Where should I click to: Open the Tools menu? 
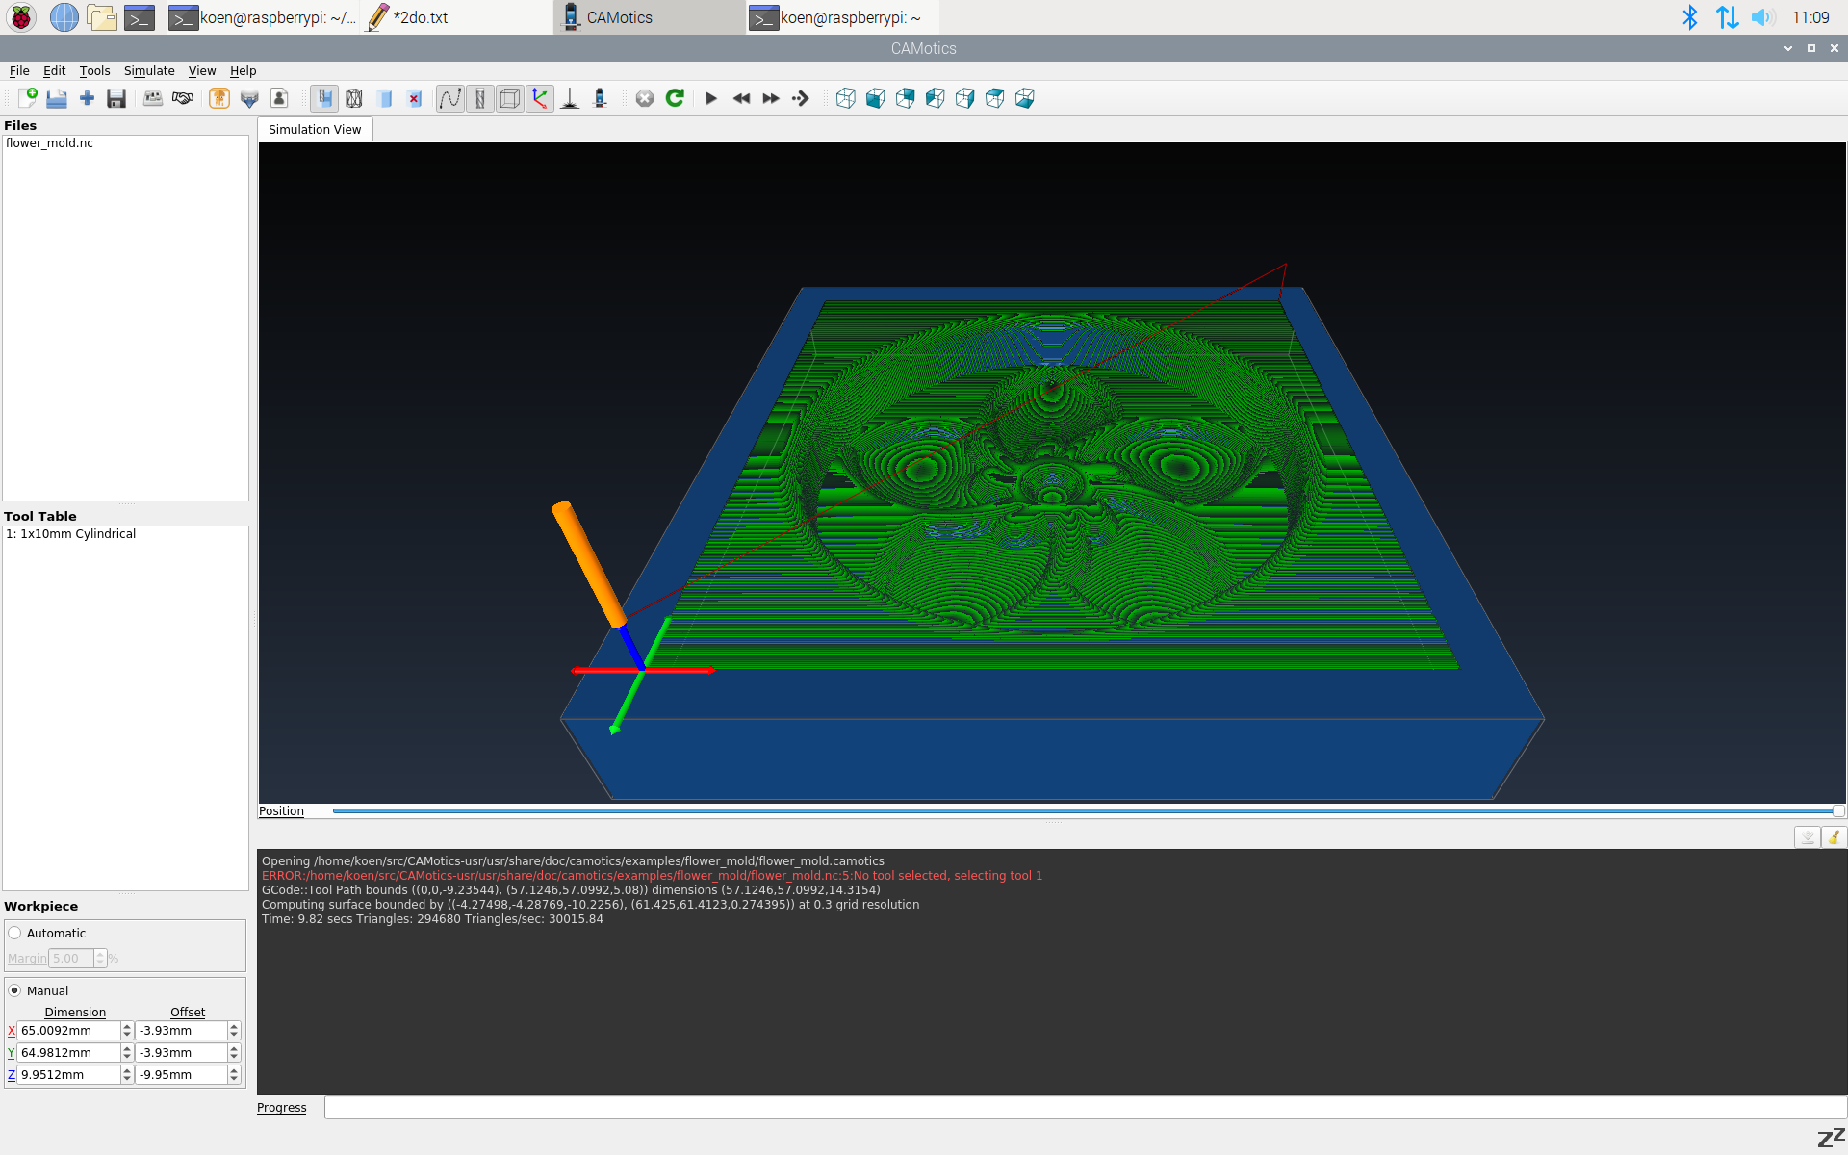[x=94, y=71]
